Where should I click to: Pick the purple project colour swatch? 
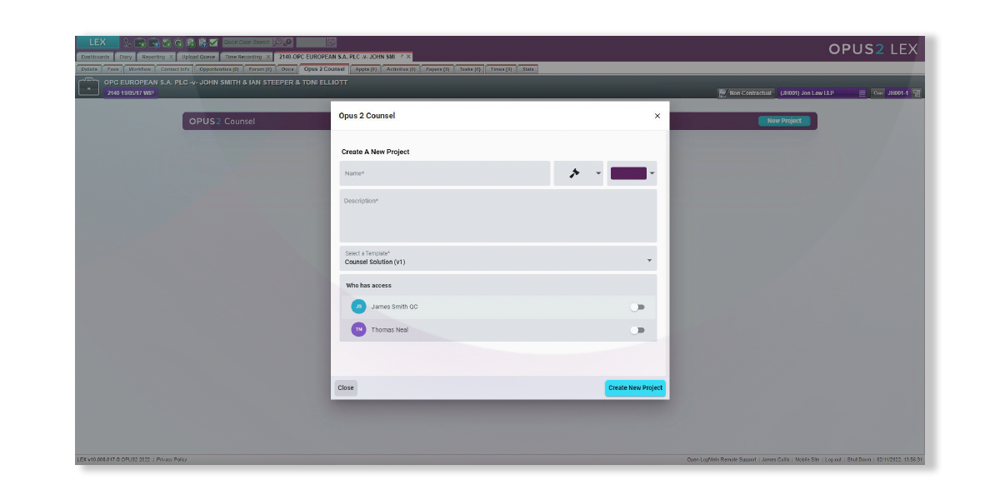(627, 173)
